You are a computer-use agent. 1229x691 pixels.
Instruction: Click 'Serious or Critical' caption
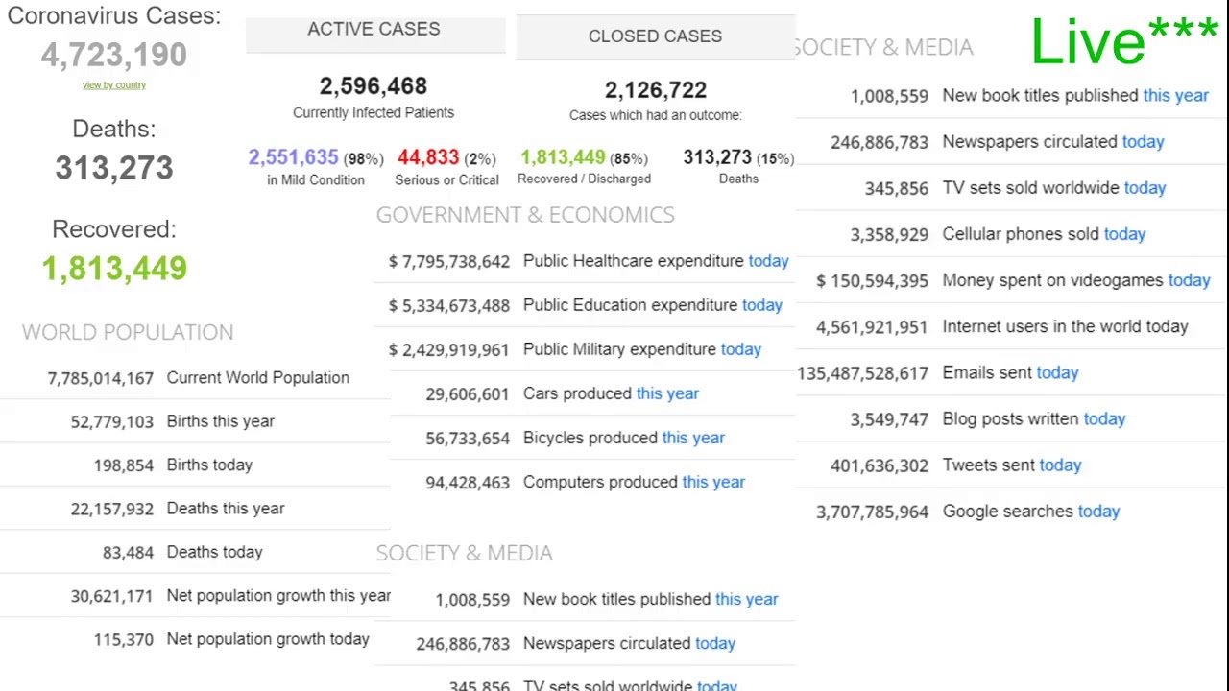(446, 179)
